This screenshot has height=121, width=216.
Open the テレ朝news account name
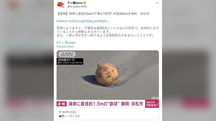pos(75,3)
